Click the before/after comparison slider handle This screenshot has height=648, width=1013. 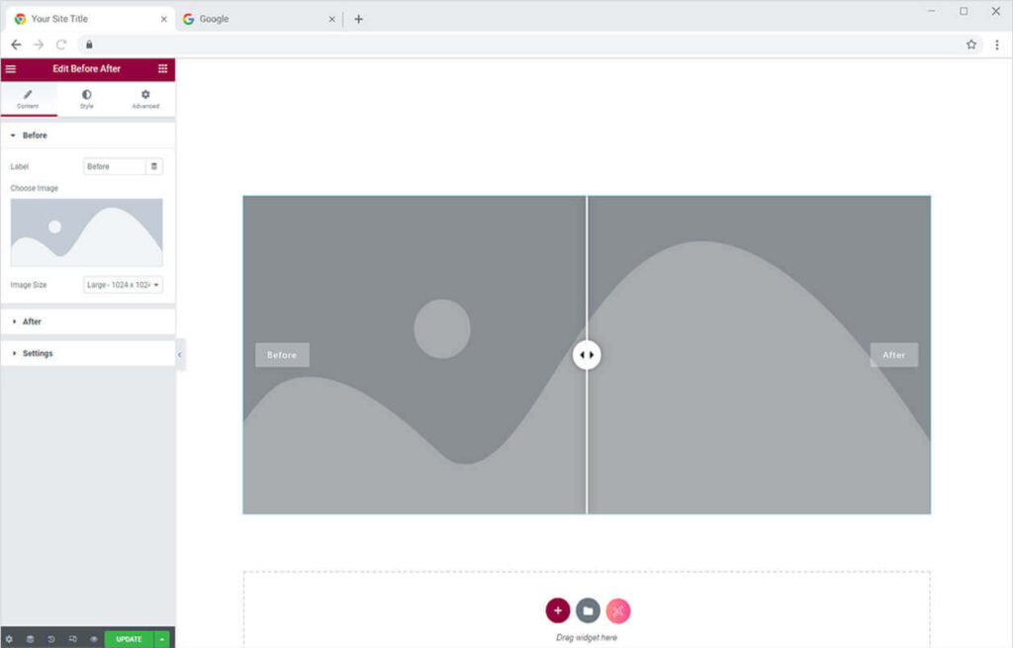[x=587, y=355]
